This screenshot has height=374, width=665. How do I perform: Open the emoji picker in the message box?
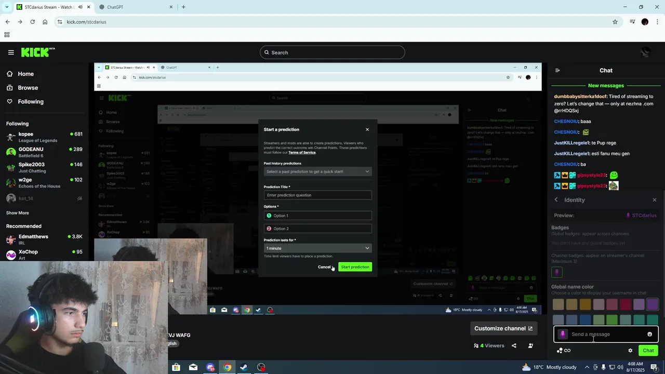[x=649, y=334]
